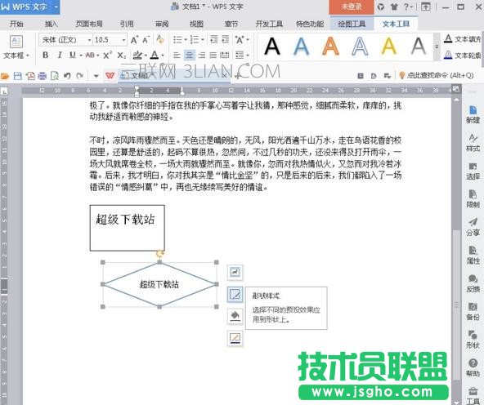The height and width of the screenshot is (405, 484).
Task: Click the print preview icon
Action: 55,75
